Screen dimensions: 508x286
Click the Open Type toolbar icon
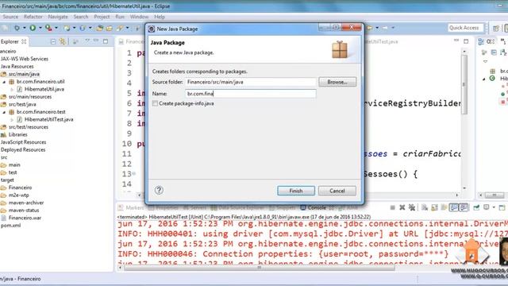pos(99,29)
